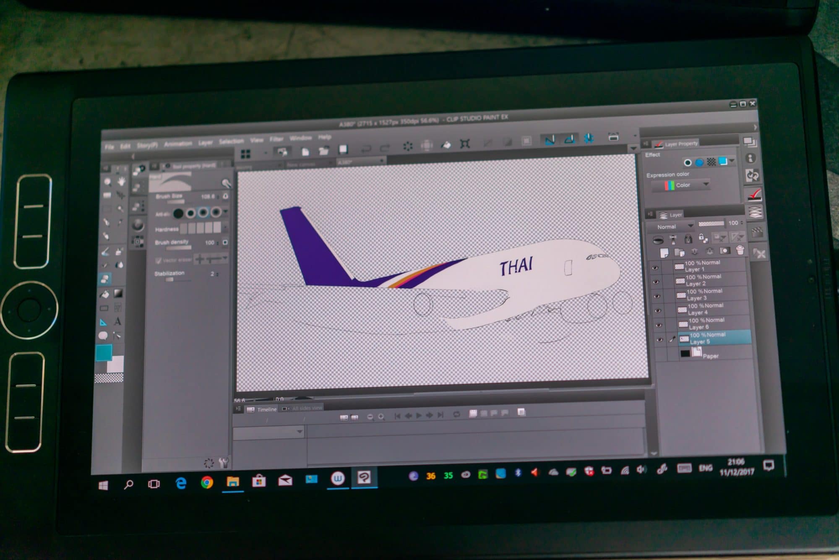The height and width of the screenshot is (560, 839).
Task: Create a new raster layer
Action: (x=664, y=253)
